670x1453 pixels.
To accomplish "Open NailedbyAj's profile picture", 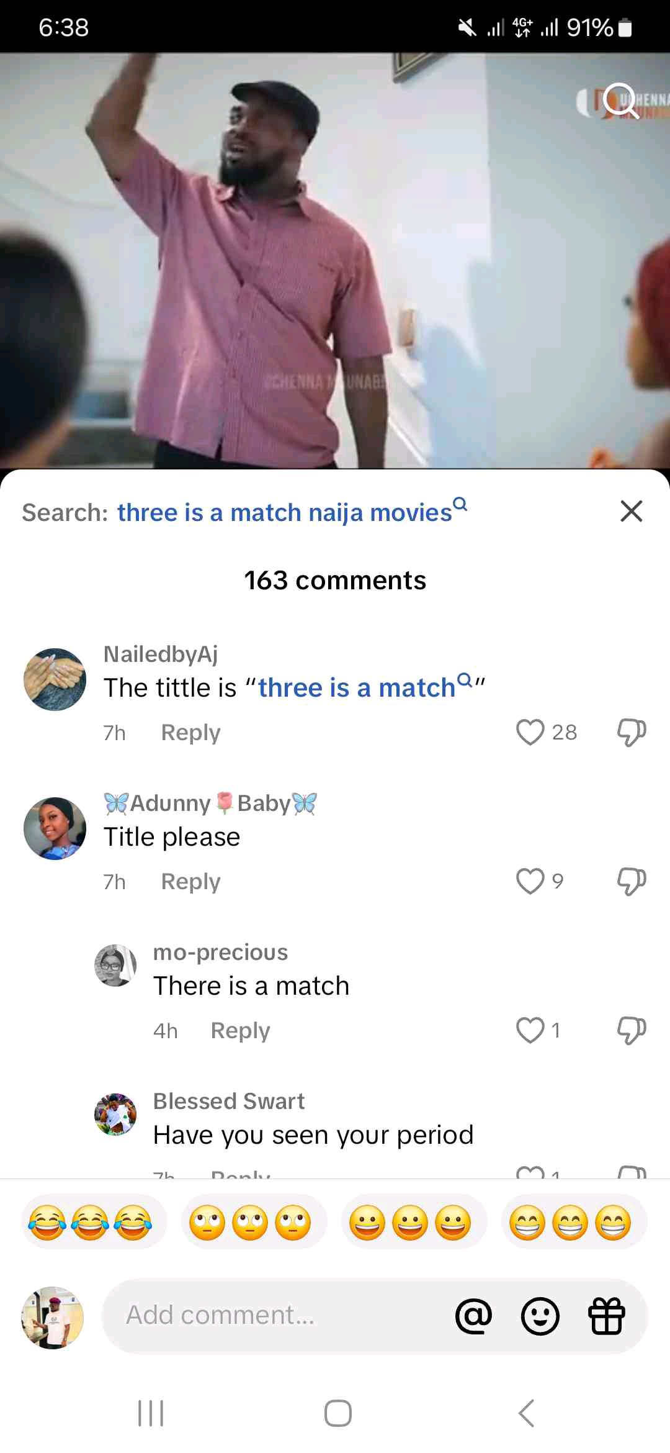I will click(x=55, y=679).
